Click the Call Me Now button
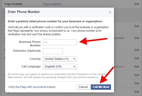The image size is (142, 96). [101, 87]
